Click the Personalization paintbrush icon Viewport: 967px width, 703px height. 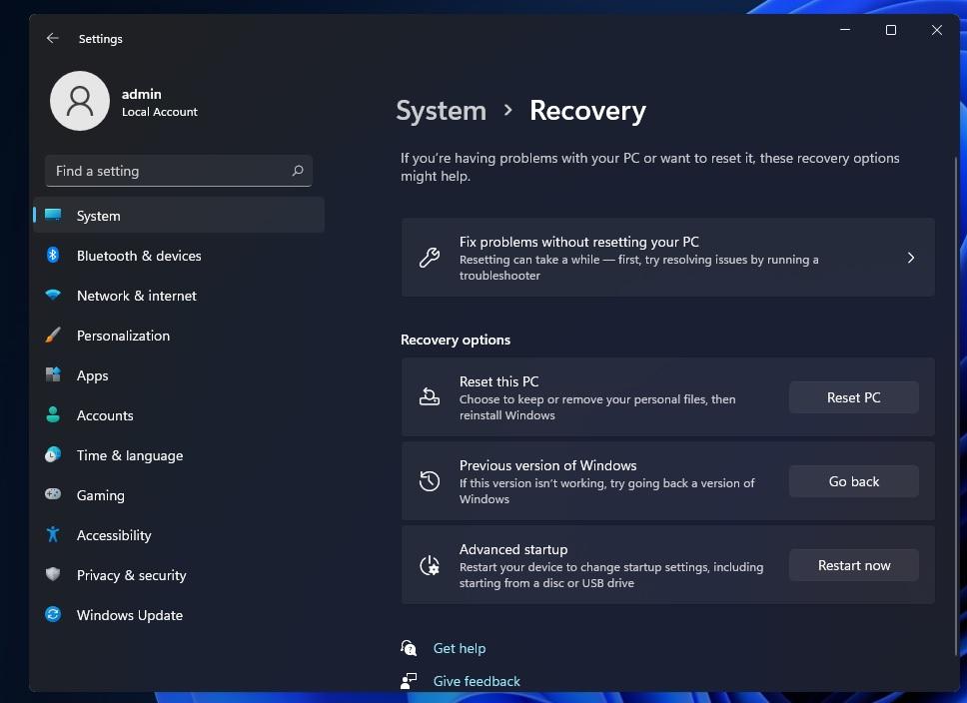[x=53, y=336]
